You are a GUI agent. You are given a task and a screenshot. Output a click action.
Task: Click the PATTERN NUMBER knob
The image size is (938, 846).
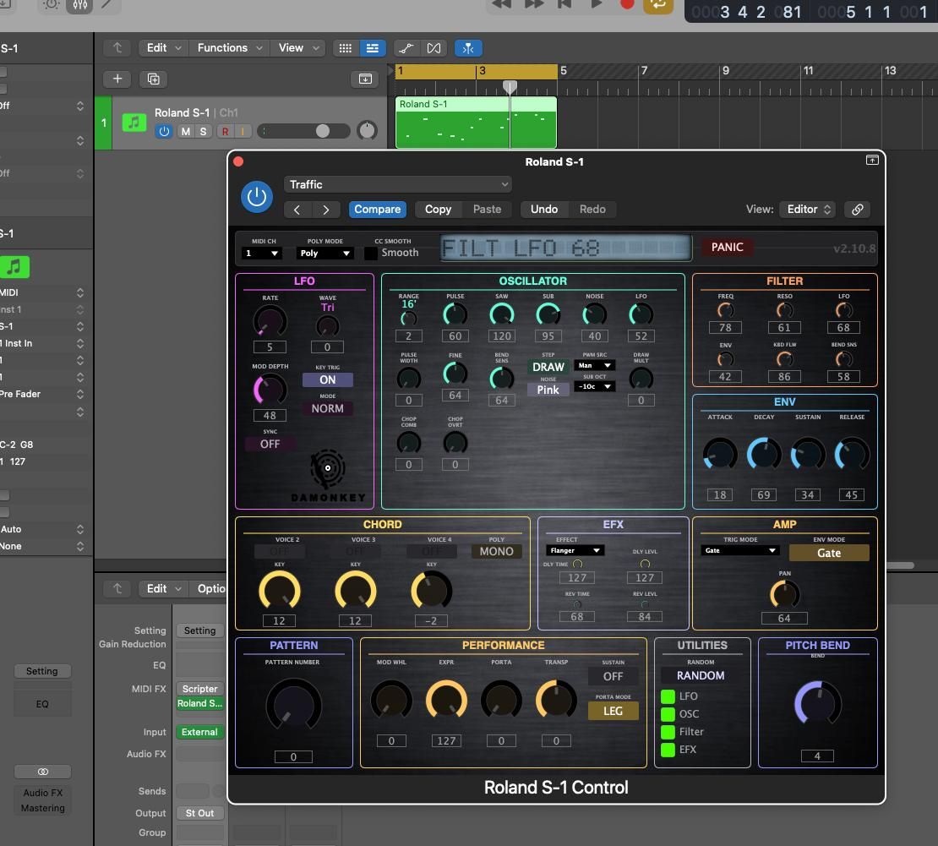[x=293, y=704]
